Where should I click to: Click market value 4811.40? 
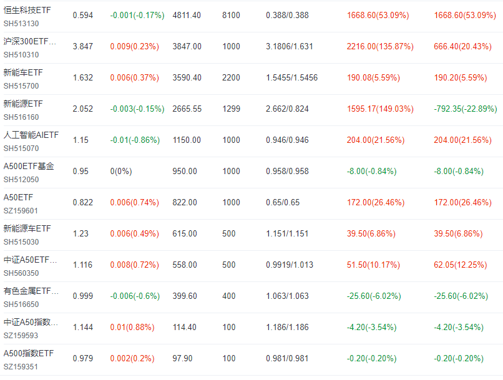click(x=187, y=16)
